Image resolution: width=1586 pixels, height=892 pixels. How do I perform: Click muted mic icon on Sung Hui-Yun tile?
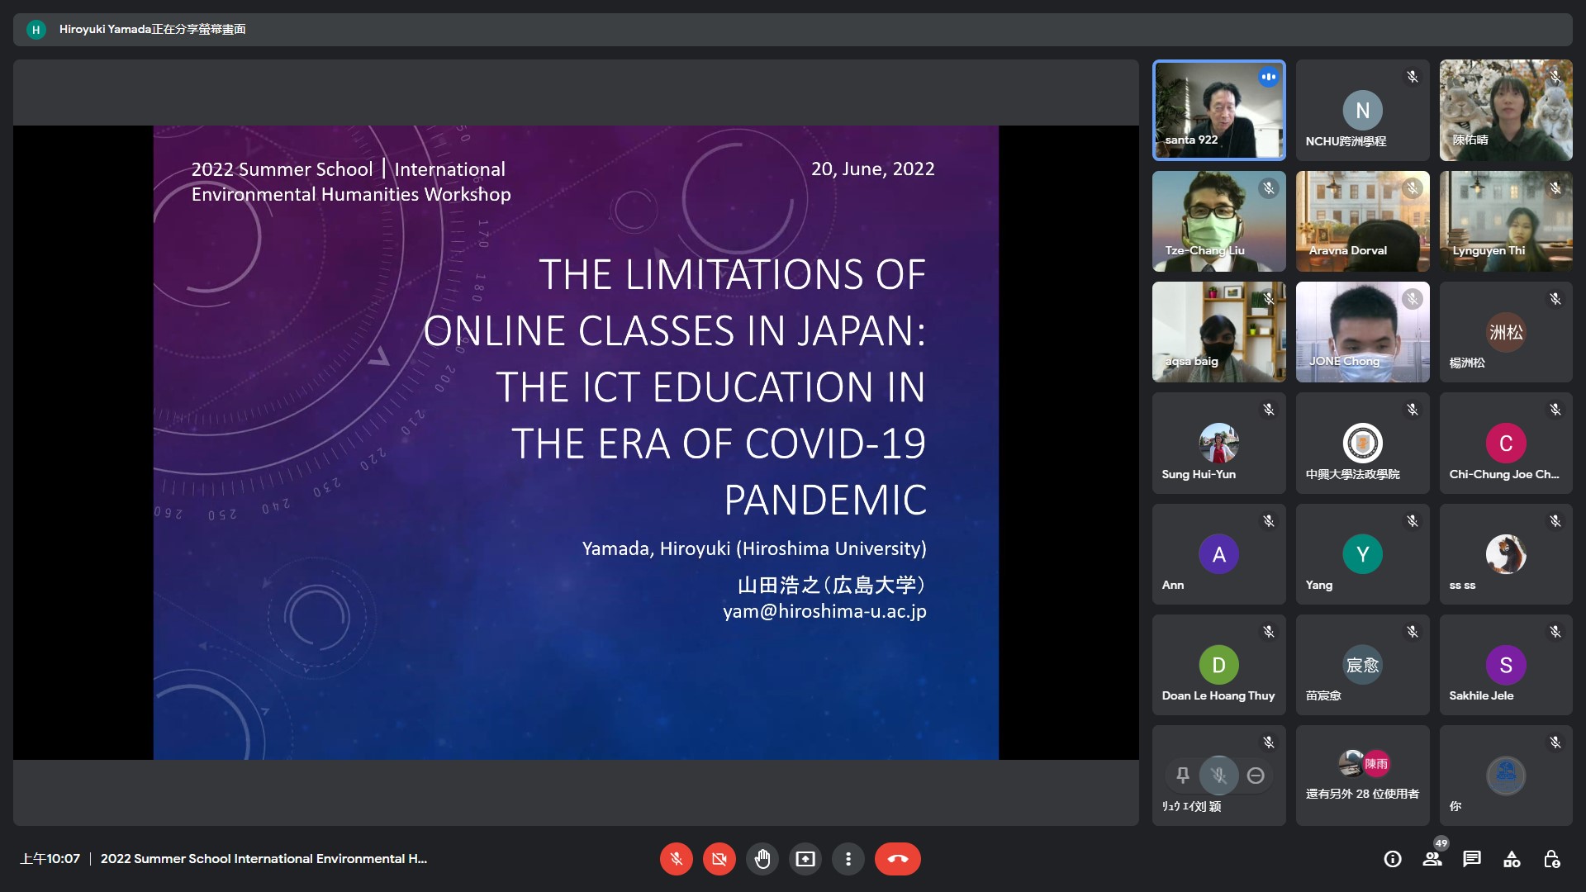point(1269,410)
